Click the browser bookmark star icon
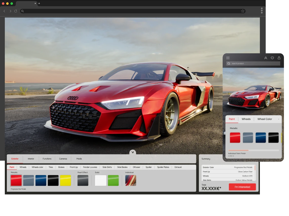Viewport: 289px width, 216px height. 243,11
